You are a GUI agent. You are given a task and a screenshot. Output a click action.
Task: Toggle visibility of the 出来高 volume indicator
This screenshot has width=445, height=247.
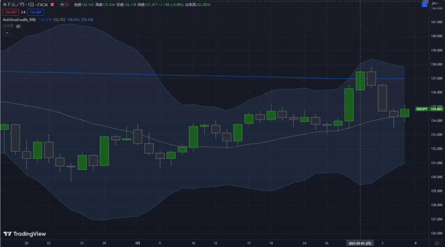coord(18,26)
